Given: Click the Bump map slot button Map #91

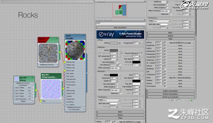Looking at the screenshot, I should (x=180, y=78).
